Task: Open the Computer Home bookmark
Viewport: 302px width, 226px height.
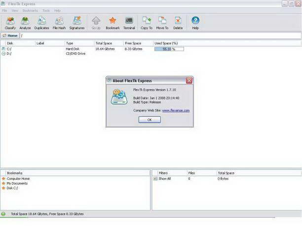Action: (x=18, y=179)
